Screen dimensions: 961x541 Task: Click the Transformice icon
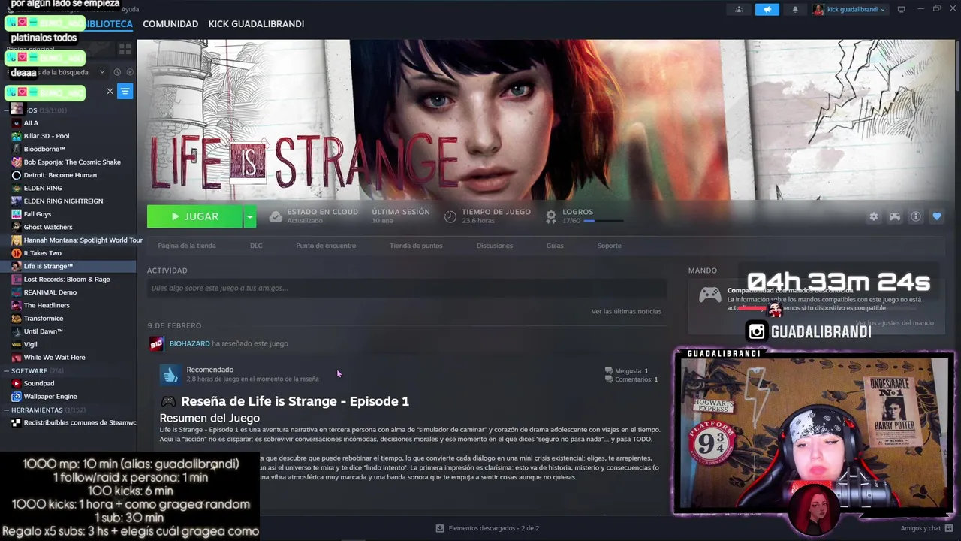pos(17,319)
